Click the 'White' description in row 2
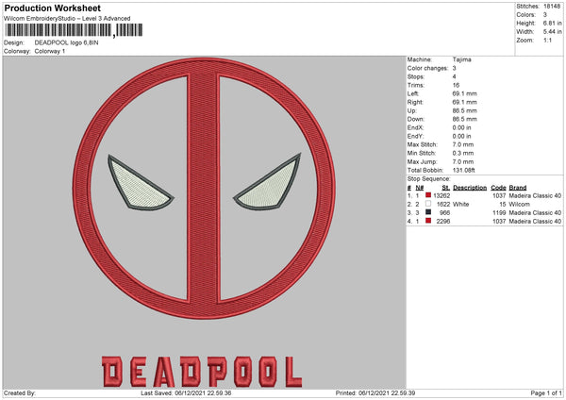Screen dimensions: 566x400 461,205
